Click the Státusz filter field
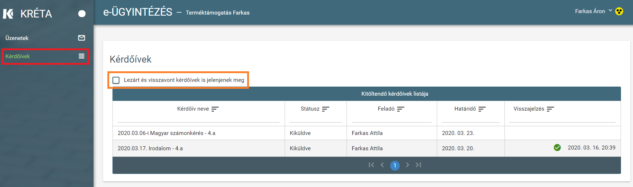The image size is (633, 187). pyautogui.click(x=316, y=119)
